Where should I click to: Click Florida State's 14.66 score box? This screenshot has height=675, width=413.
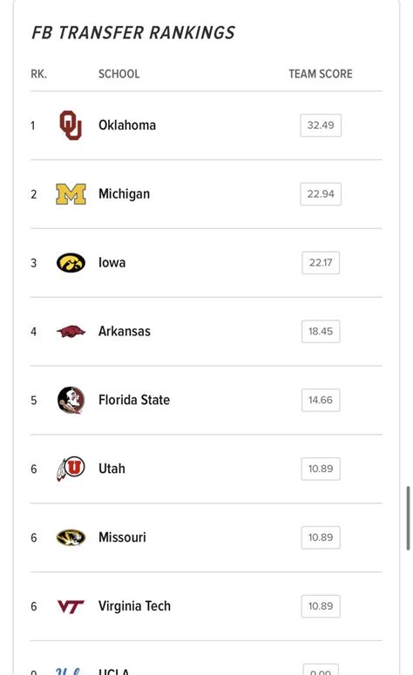pos(321,400)
